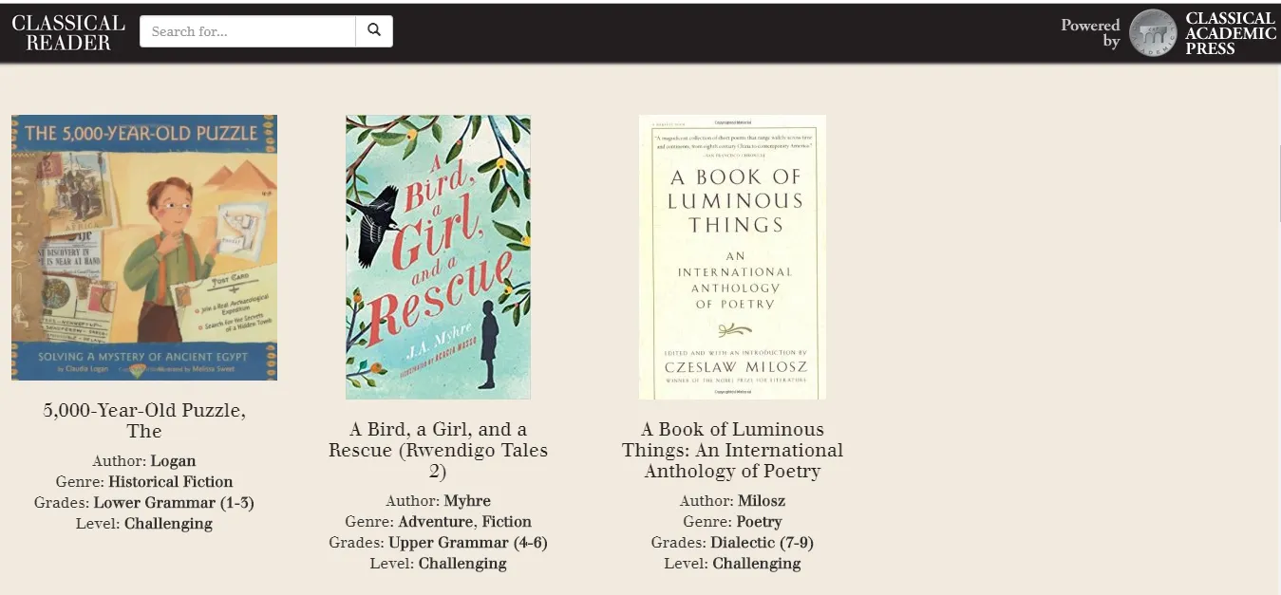Filter by Adventure genre

[x=435, y=522]
